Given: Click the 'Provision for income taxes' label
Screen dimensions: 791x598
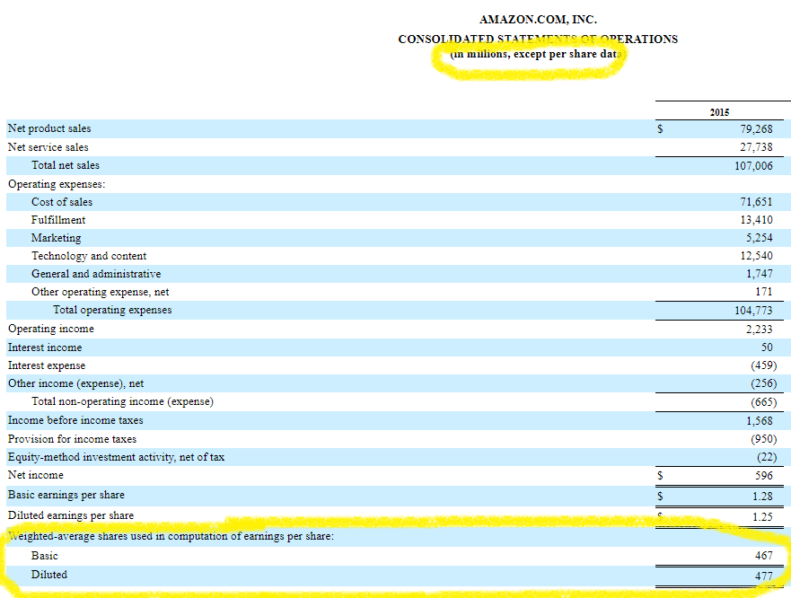Looking at the screenshot, I should coord(72,439).
